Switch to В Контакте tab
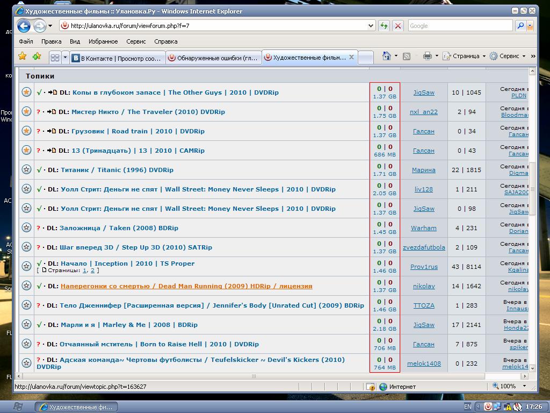This screenshot has width=550, height=413. [x=118, y=58]
